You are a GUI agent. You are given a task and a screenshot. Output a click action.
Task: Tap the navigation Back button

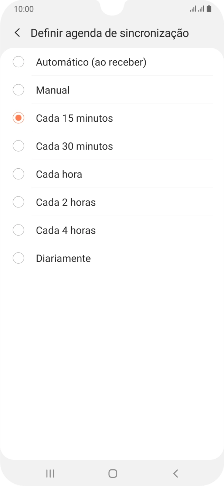[175, 473]
